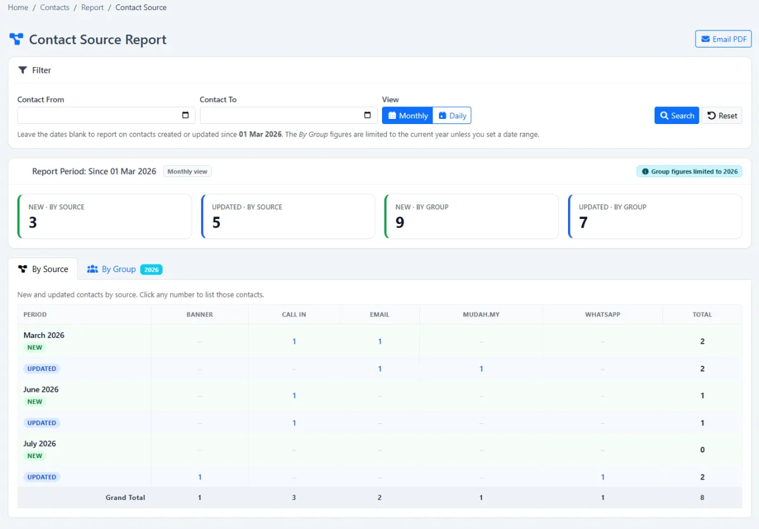Click the EMAIL column header
Screen dimensions: 759x529
(379, 314)
